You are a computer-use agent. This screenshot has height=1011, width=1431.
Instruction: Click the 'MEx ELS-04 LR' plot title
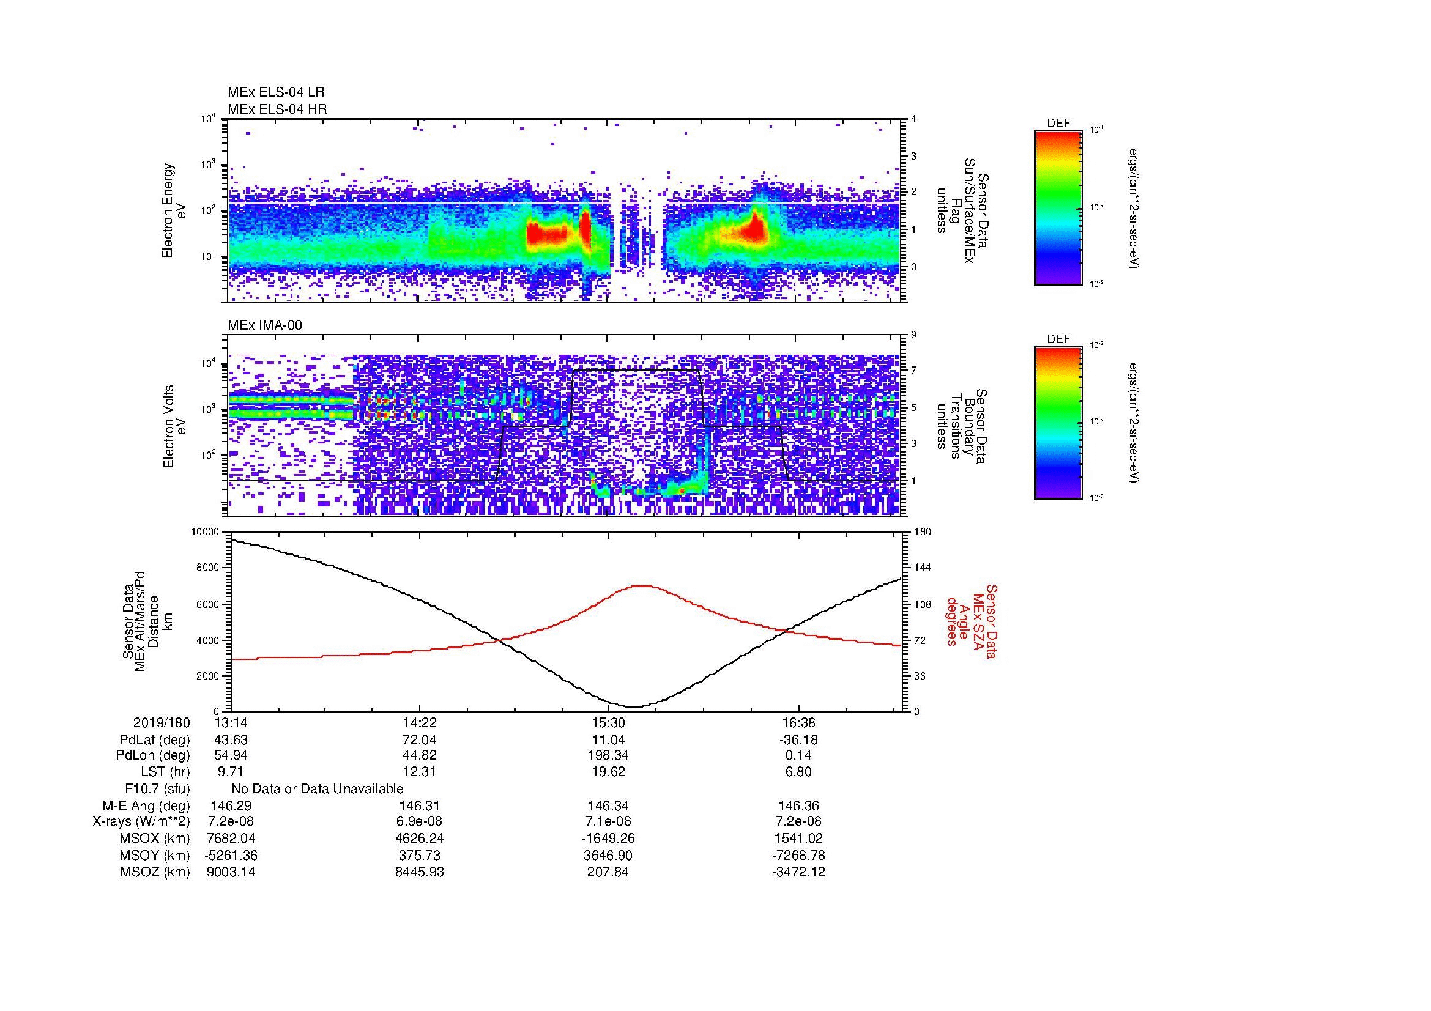[x=276, y=92]
